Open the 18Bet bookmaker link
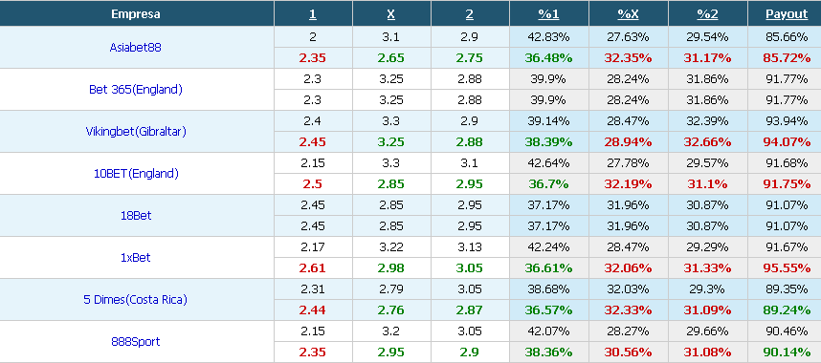The image size is (821, 363). click(x=136, y=216)
